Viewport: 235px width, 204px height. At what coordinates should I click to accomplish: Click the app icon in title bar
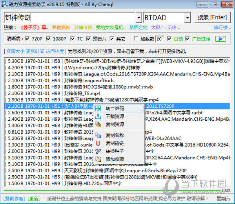point(4,4)
